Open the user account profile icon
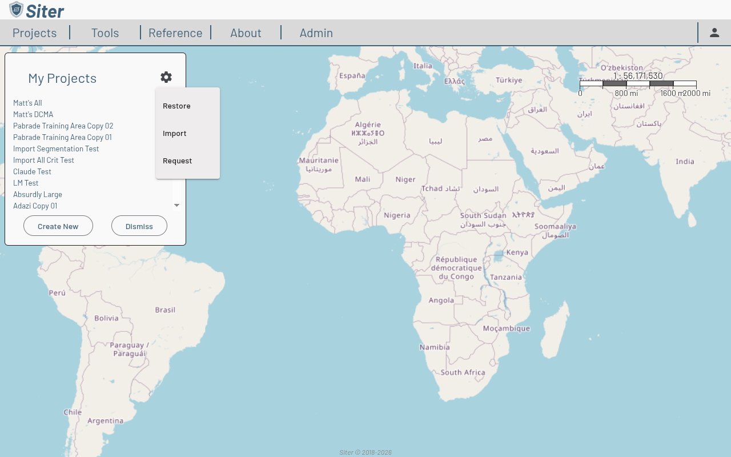731x457 pixels. point(714,33)
